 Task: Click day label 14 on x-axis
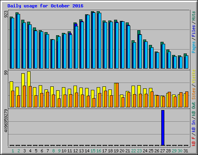point(87,151)
